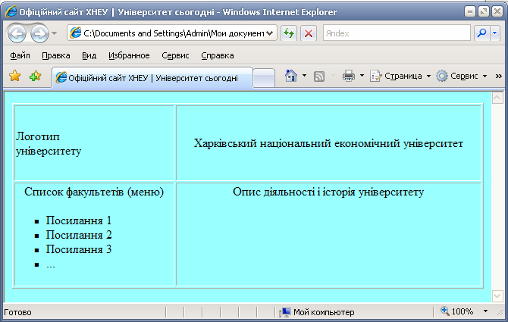
Task: Go back with the Back arrow button
Action: (x=17, y=33)
